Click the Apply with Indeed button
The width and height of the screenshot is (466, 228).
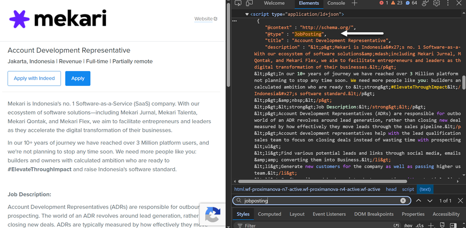pyautogui.click(x=34, y=78)
